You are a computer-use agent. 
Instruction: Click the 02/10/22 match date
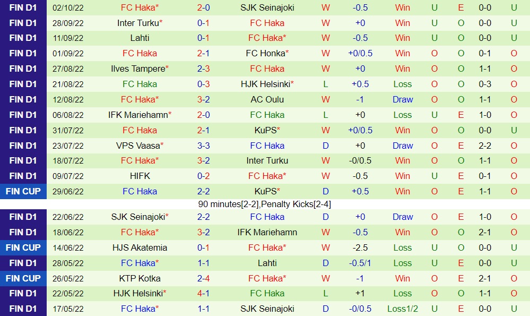[x=68, y=7]
